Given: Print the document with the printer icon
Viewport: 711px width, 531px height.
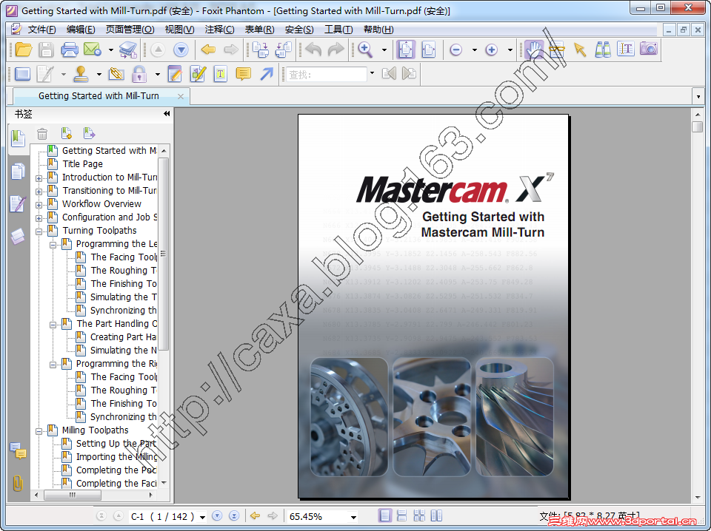Looking at the screenshot, I should 70,50.
